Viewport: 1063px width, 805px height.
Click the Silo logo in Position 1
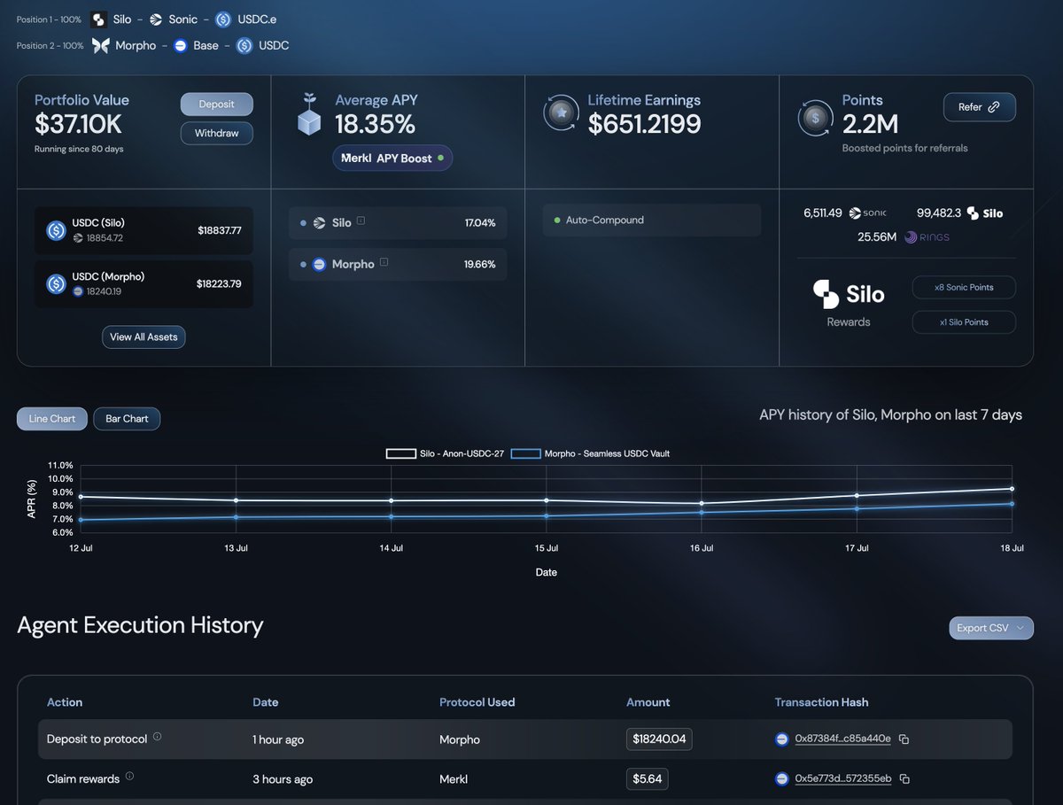click(99, 19)
